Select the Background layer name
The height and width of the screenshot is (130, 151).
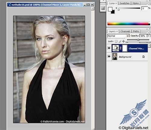pos(125,57)
